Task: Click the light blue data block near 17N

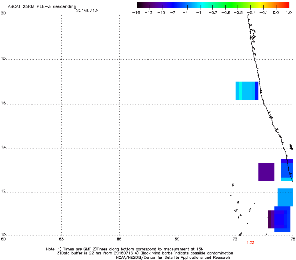Action: click(247, 91)
